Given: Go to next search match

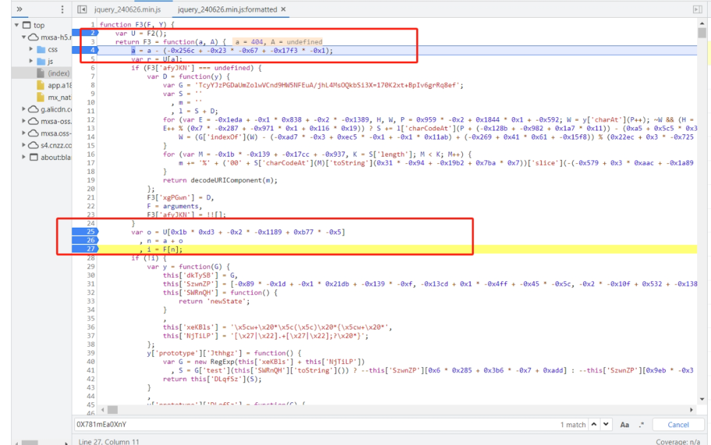Looking at the screenshot, I should coord(606,425).
